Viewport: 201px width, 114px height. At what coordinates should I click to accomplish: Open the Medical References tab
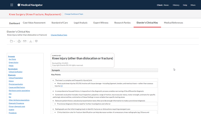pos(173,23)
